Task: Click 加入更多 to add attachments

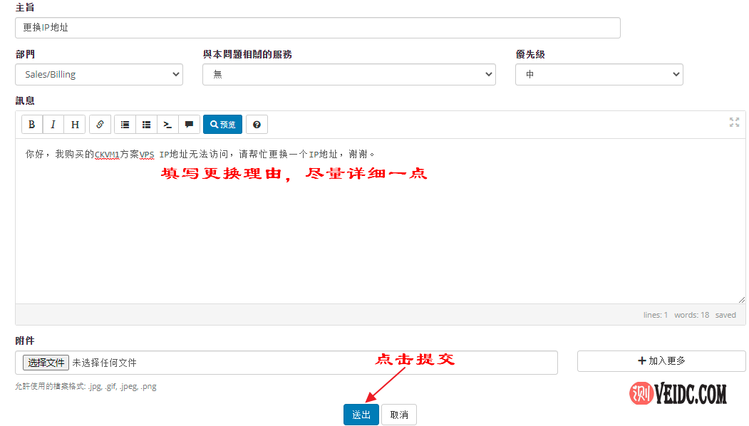Action: point(661,361)
